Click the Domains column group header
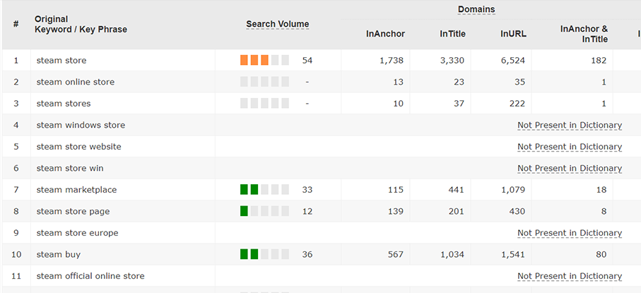This screenshot has width=641, height=293. (x=476, y=9)
